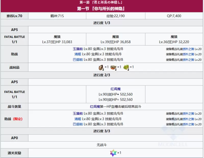Click the green chestnut burr loot icon
The height and width of the screenshot is (158, 204).
(126, 67)
